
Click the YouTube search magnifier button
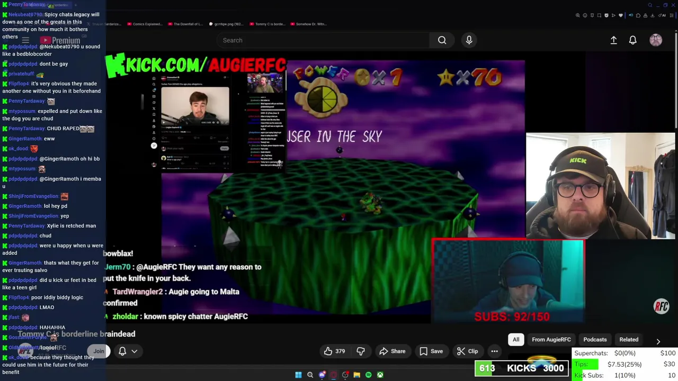click(x=442, y=40)
